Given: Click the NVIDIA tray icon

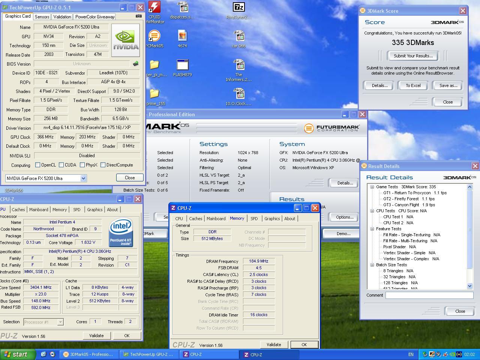Looking at the screenshot, I should (452, 354).
